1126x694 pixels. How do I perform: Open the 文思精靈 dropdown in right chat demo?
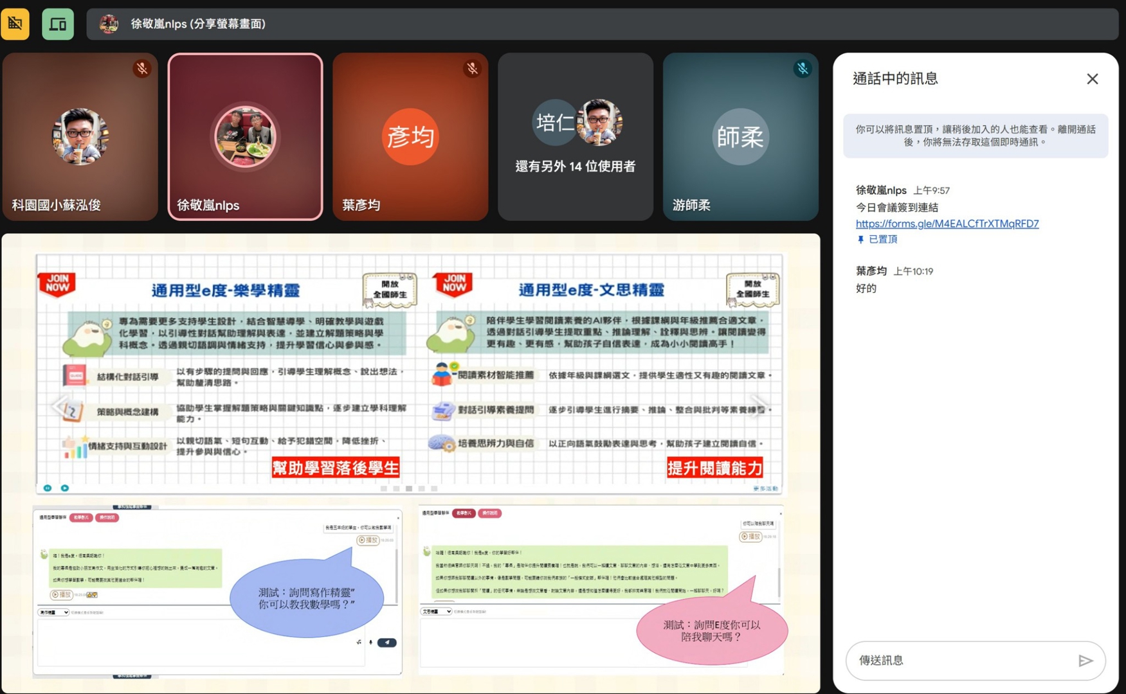point(437,611)
